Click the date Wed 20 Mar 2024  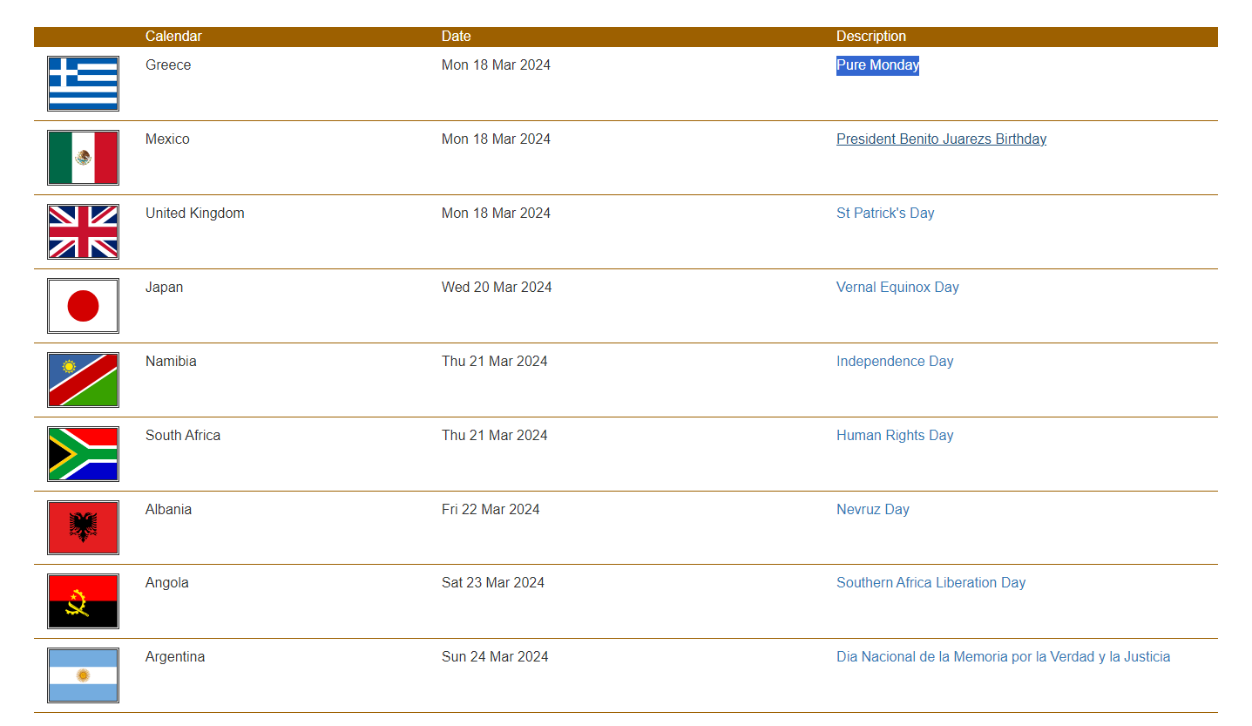[497, 288]
